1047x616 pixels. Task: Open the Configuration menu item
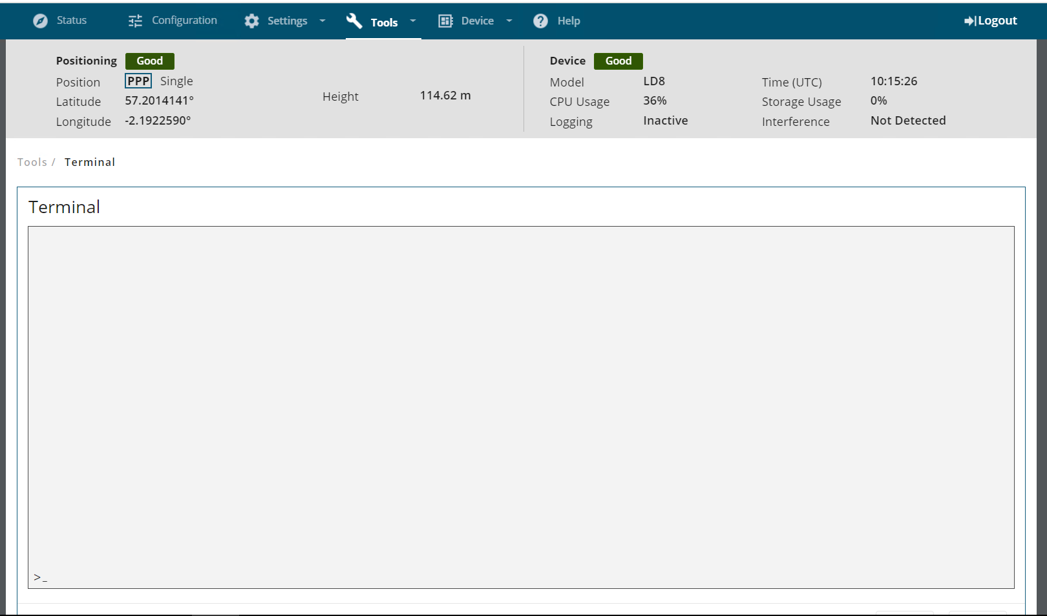click(x=184, y=21)
